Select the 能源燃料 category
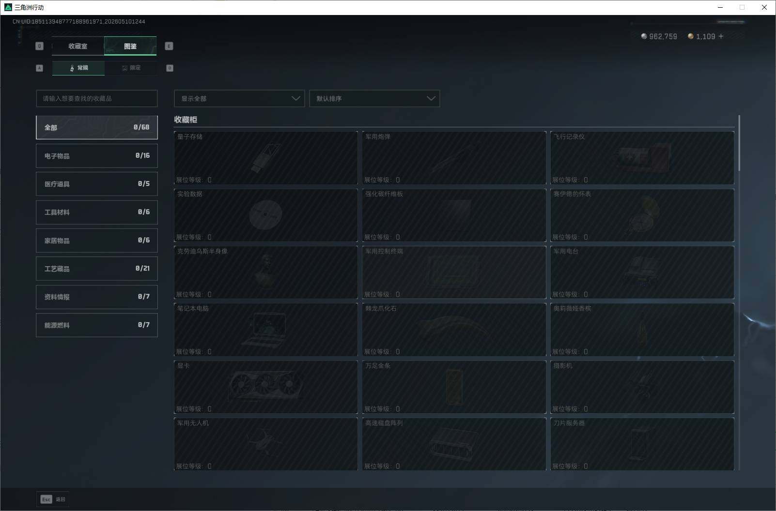Screen dimensions: 776x511 pyautogui.click(x=97, y=325)
